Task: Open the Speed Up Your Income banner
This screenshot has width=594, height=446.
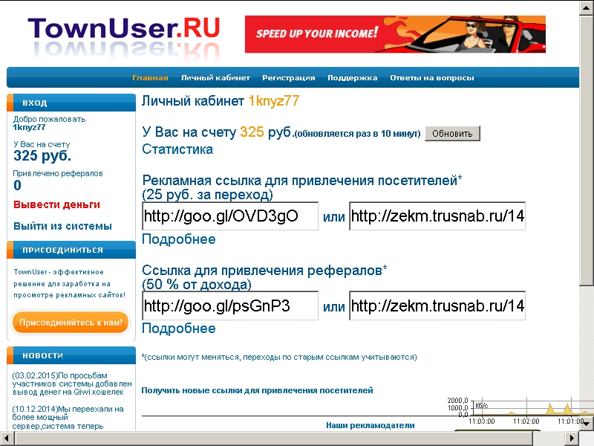Action: 395,34
